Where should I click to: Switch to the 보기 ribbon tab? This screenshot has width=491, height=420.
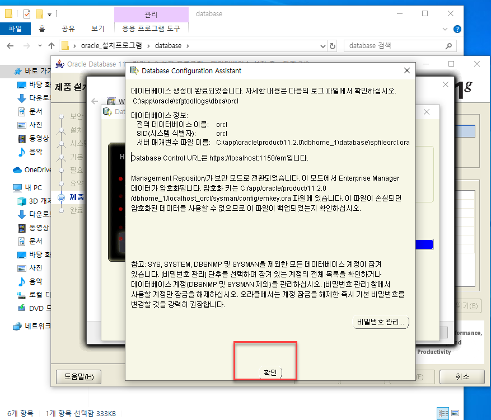(98, 29)
